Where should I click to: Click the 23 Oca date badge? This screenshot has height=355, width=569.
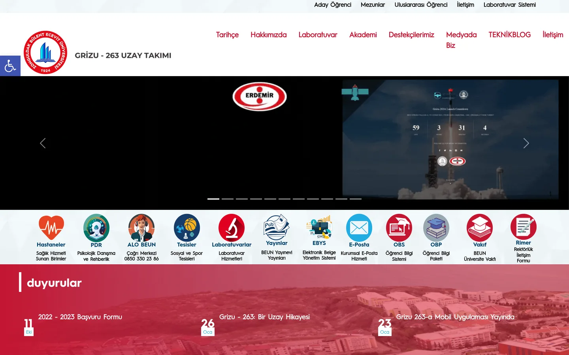point(385,327)
